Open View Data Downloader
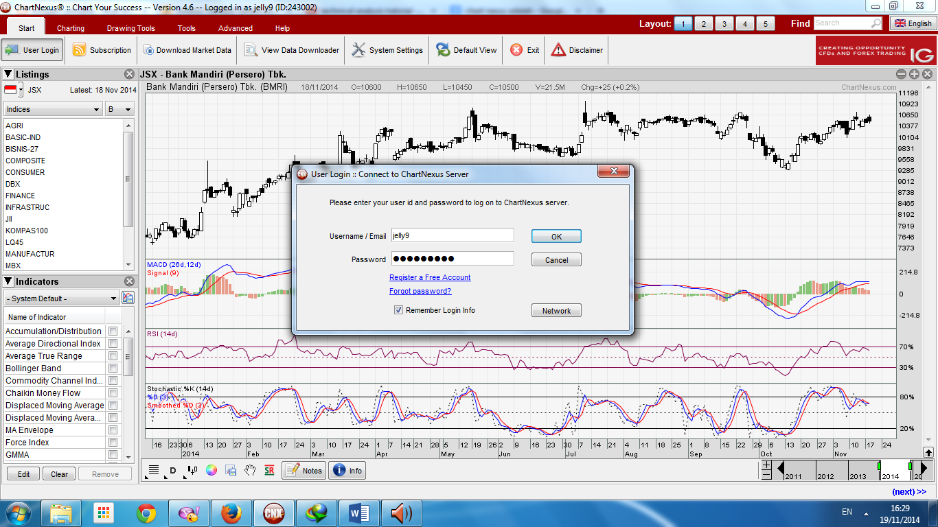This screenshot has width=938, height=527. click(x=292, y=50)
